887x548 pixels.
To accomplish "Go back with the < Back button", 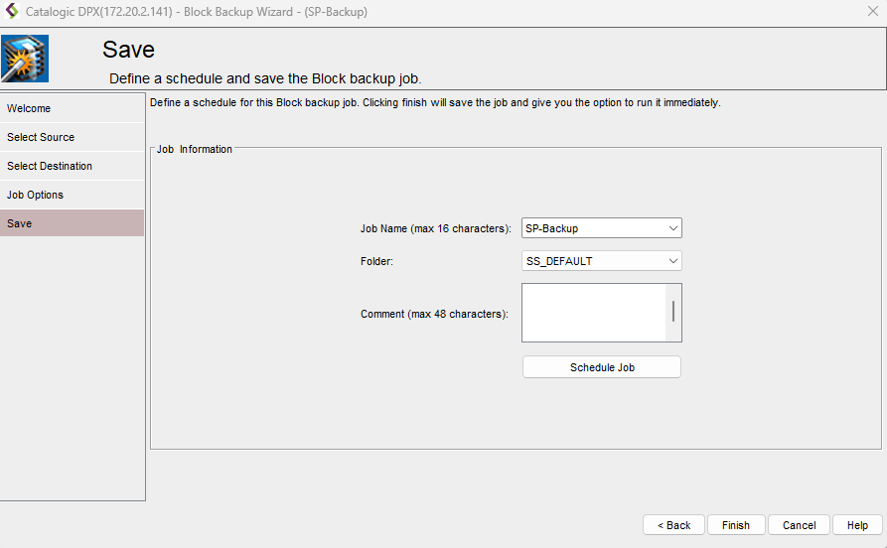I will coord(674,525).
